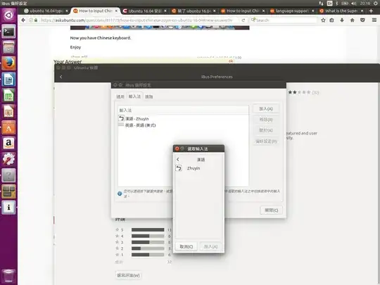Open the system gear menu in top panel
This screenshot has width=380, height=285.
point(375,4)
